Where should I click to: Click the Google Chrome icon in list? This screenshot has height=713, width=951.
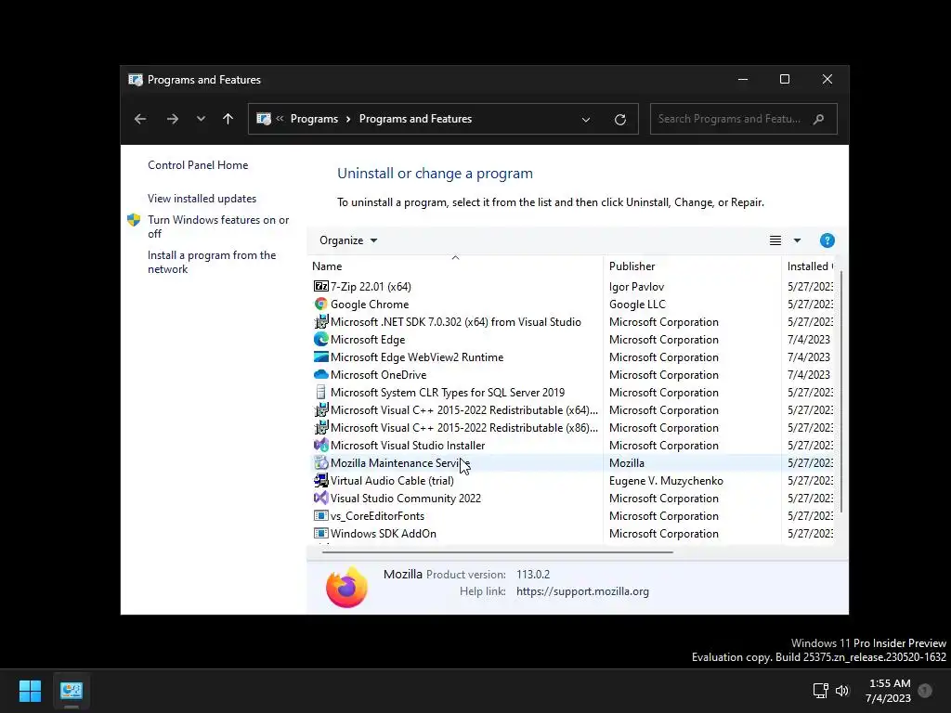[320, 304]
